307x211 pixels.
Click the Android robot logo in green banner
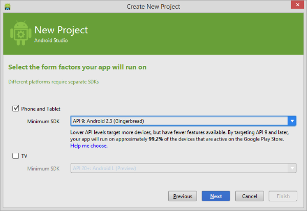pyautogui.click(x=21, y=33)
